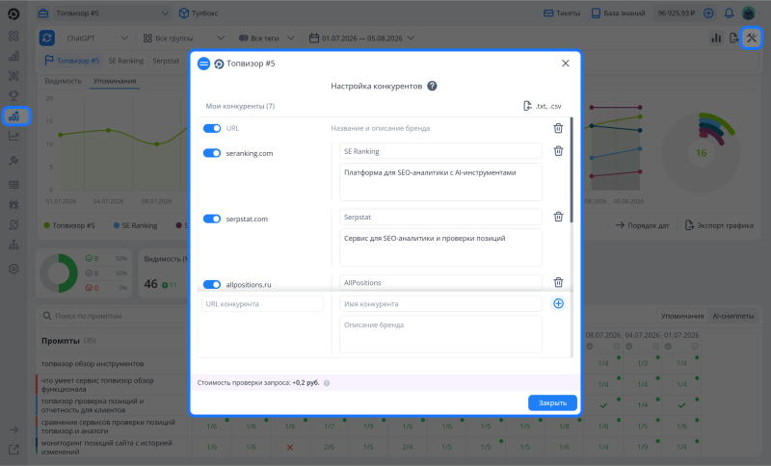Viewport: 771px width, 466px height.
Task: Open the ChatGPT engine dropdown
Action: 97,38
